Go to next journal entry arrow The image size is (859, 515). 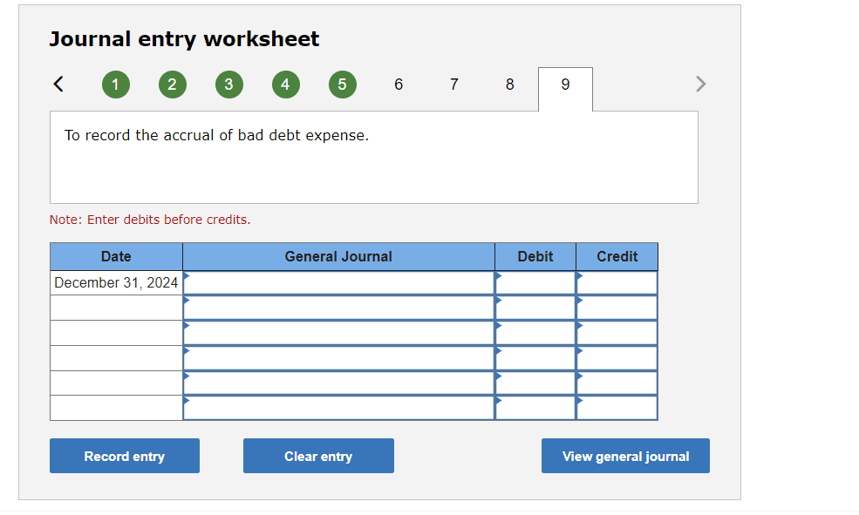(700, 84)
